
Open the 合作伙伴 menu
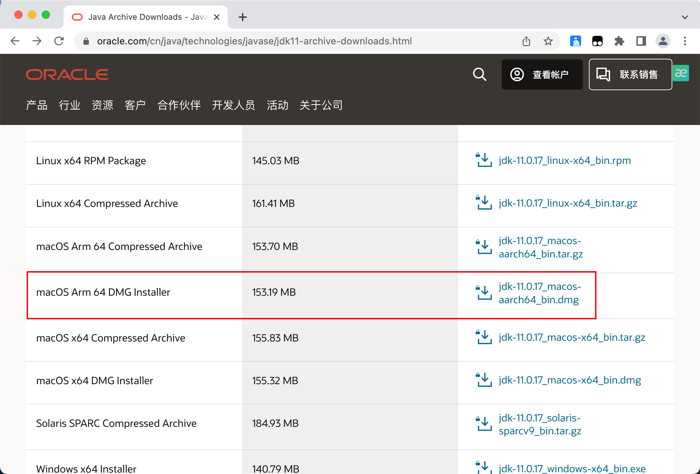pyautogui.click(x=179, y=105)
